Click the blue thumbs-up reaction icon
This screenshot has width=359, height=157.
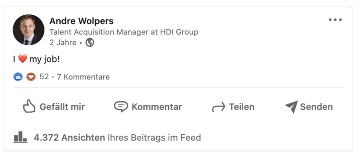click(x=18, y=77)
